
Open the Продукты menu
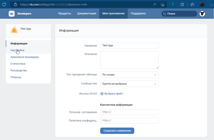click(x=65, y=13)
